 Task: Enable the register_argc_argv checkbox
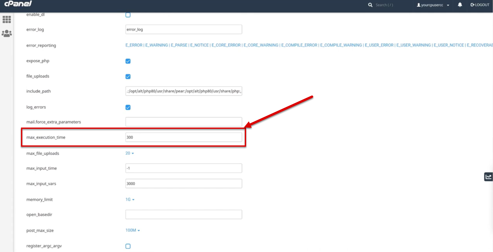(x=128, y=246)
